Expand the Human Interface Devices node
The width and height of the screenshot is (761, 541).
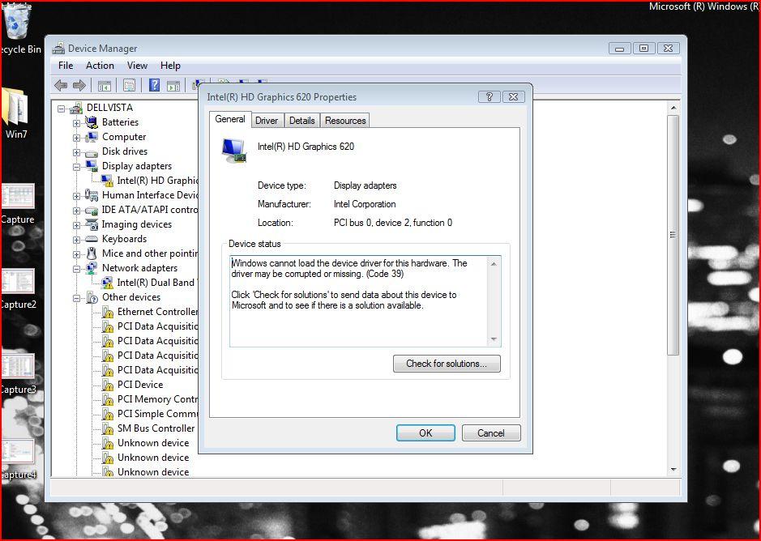coord(77,196)
